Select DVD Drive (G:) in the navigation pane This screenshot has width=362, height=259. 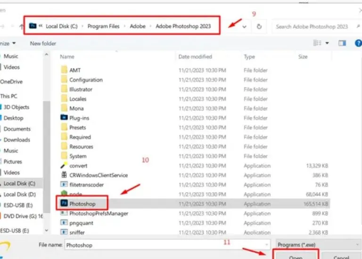coord(23,216)
